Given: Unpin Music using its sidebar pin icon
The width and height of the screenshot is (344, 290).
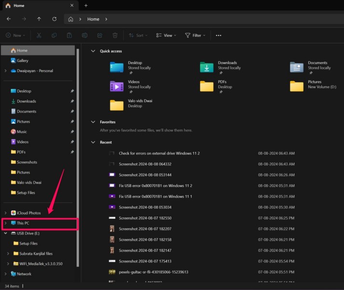Looking at the screenshot, I should click(x=72, y=131).
